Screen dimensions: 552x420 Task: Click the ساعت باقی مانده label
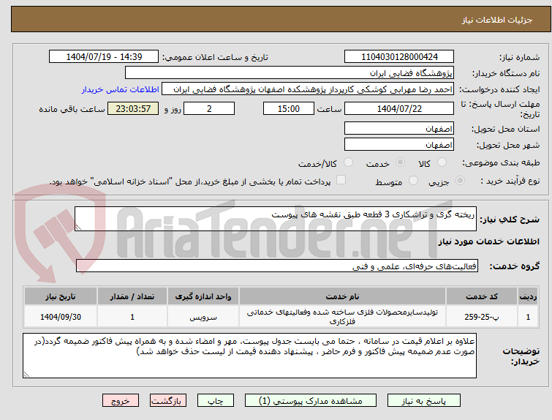click(x=72, y=109)
